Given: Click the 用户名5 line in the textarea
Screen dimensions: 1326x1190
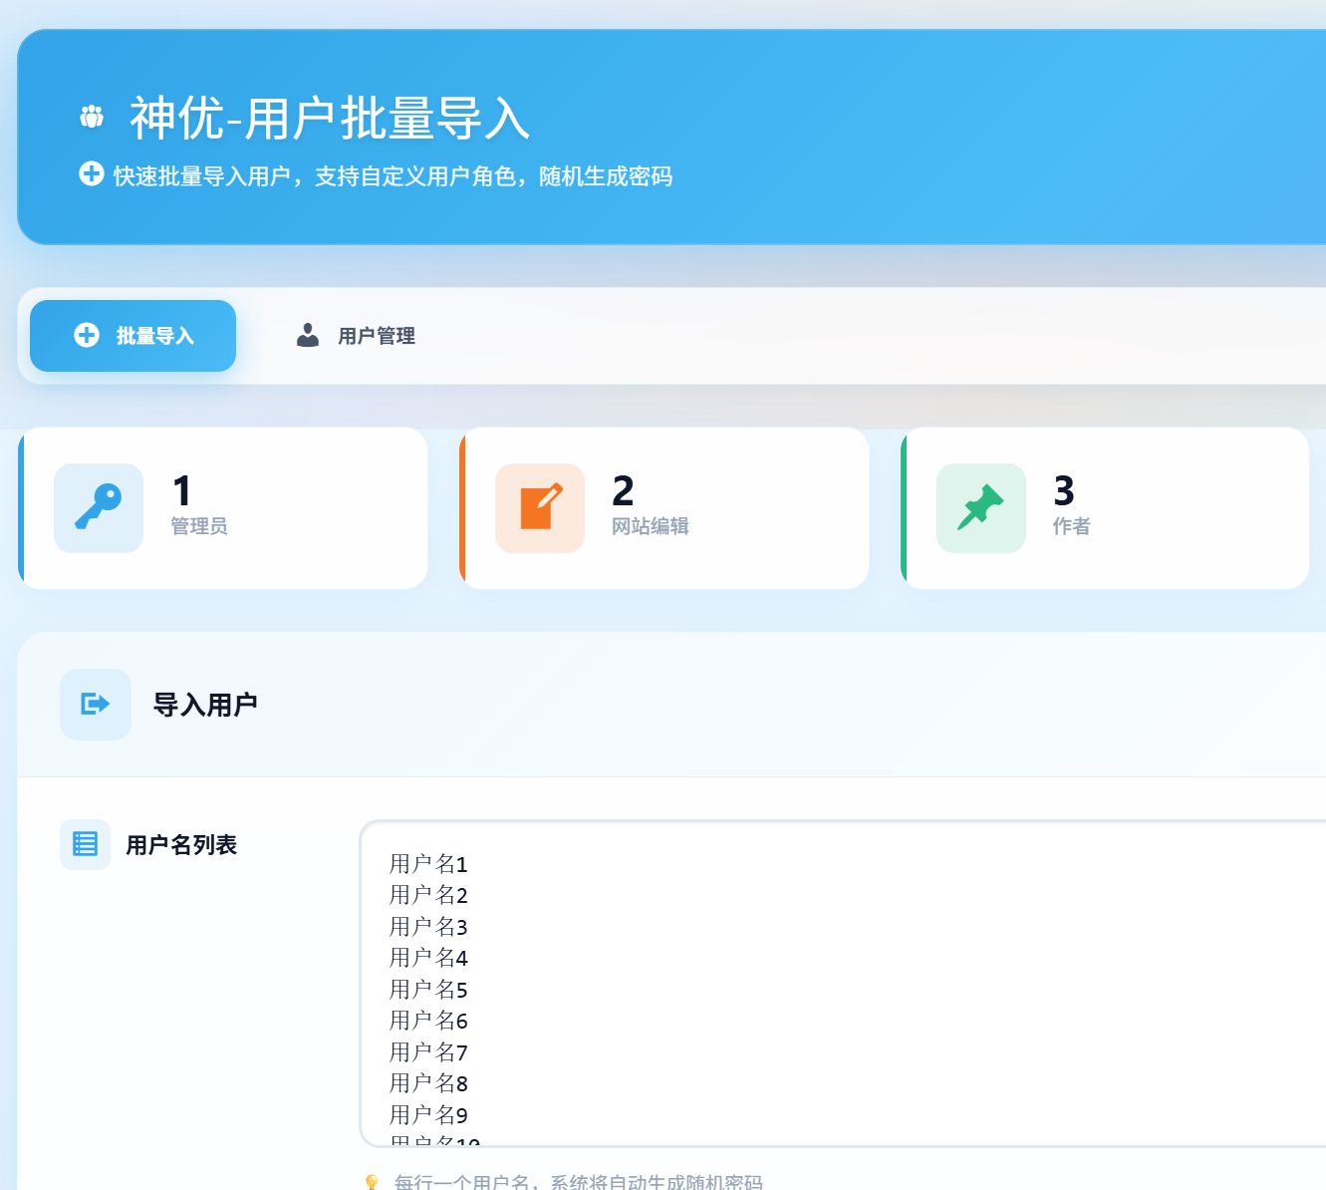Looking at the screenshot, I should pos(428,990).
